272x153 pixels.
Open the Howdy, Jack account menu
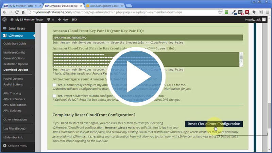pos(255,20)
